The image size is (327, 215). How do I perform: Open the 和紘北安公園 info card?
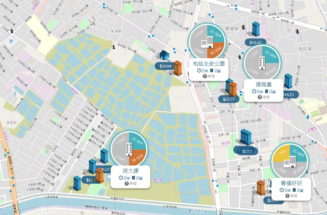(209, 69)
